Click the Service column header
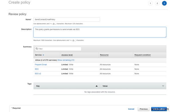The height and width of the screenshot is (112, 172). (38, 55)
